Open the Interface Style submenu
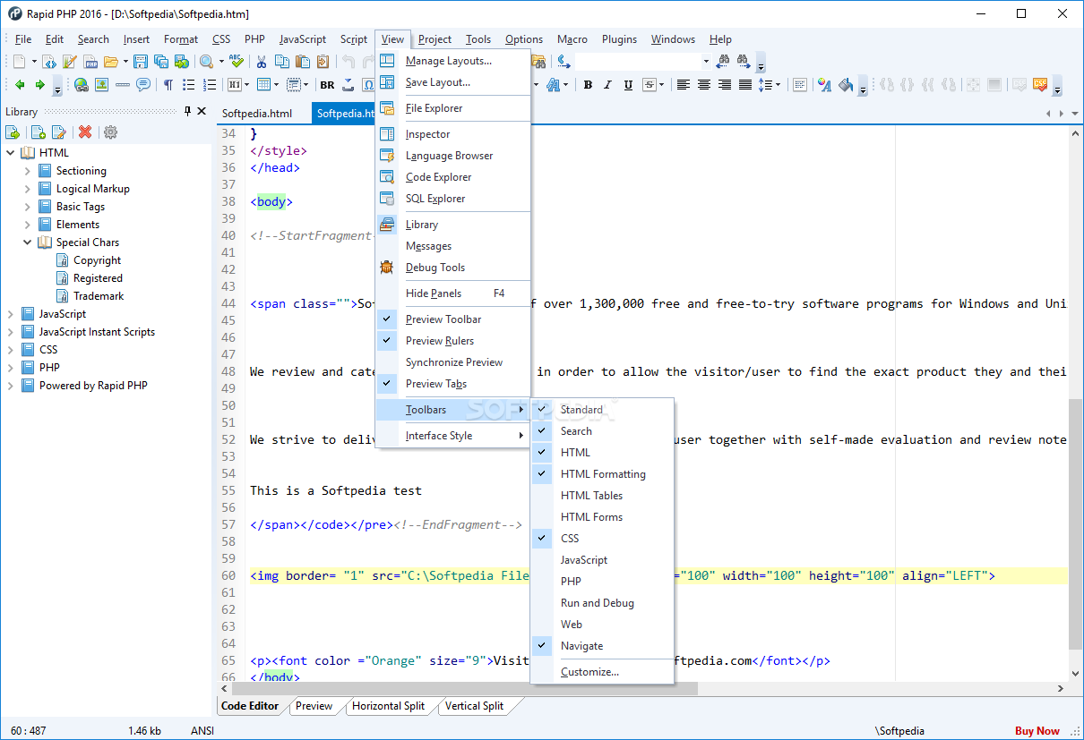The image size is (1084, 740). click(453, 436)
